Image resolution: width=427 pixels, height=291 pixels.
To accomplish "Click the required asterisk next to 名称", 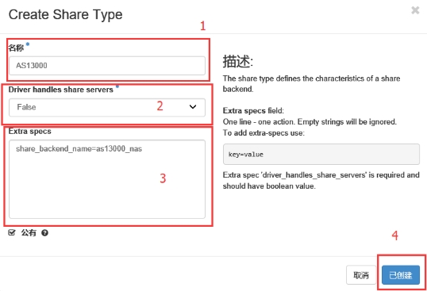I will (x=28, y=44).
